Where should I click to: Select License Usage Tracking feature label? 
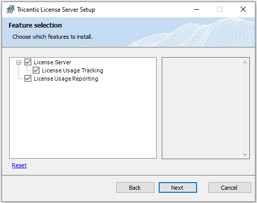point(73,70)
